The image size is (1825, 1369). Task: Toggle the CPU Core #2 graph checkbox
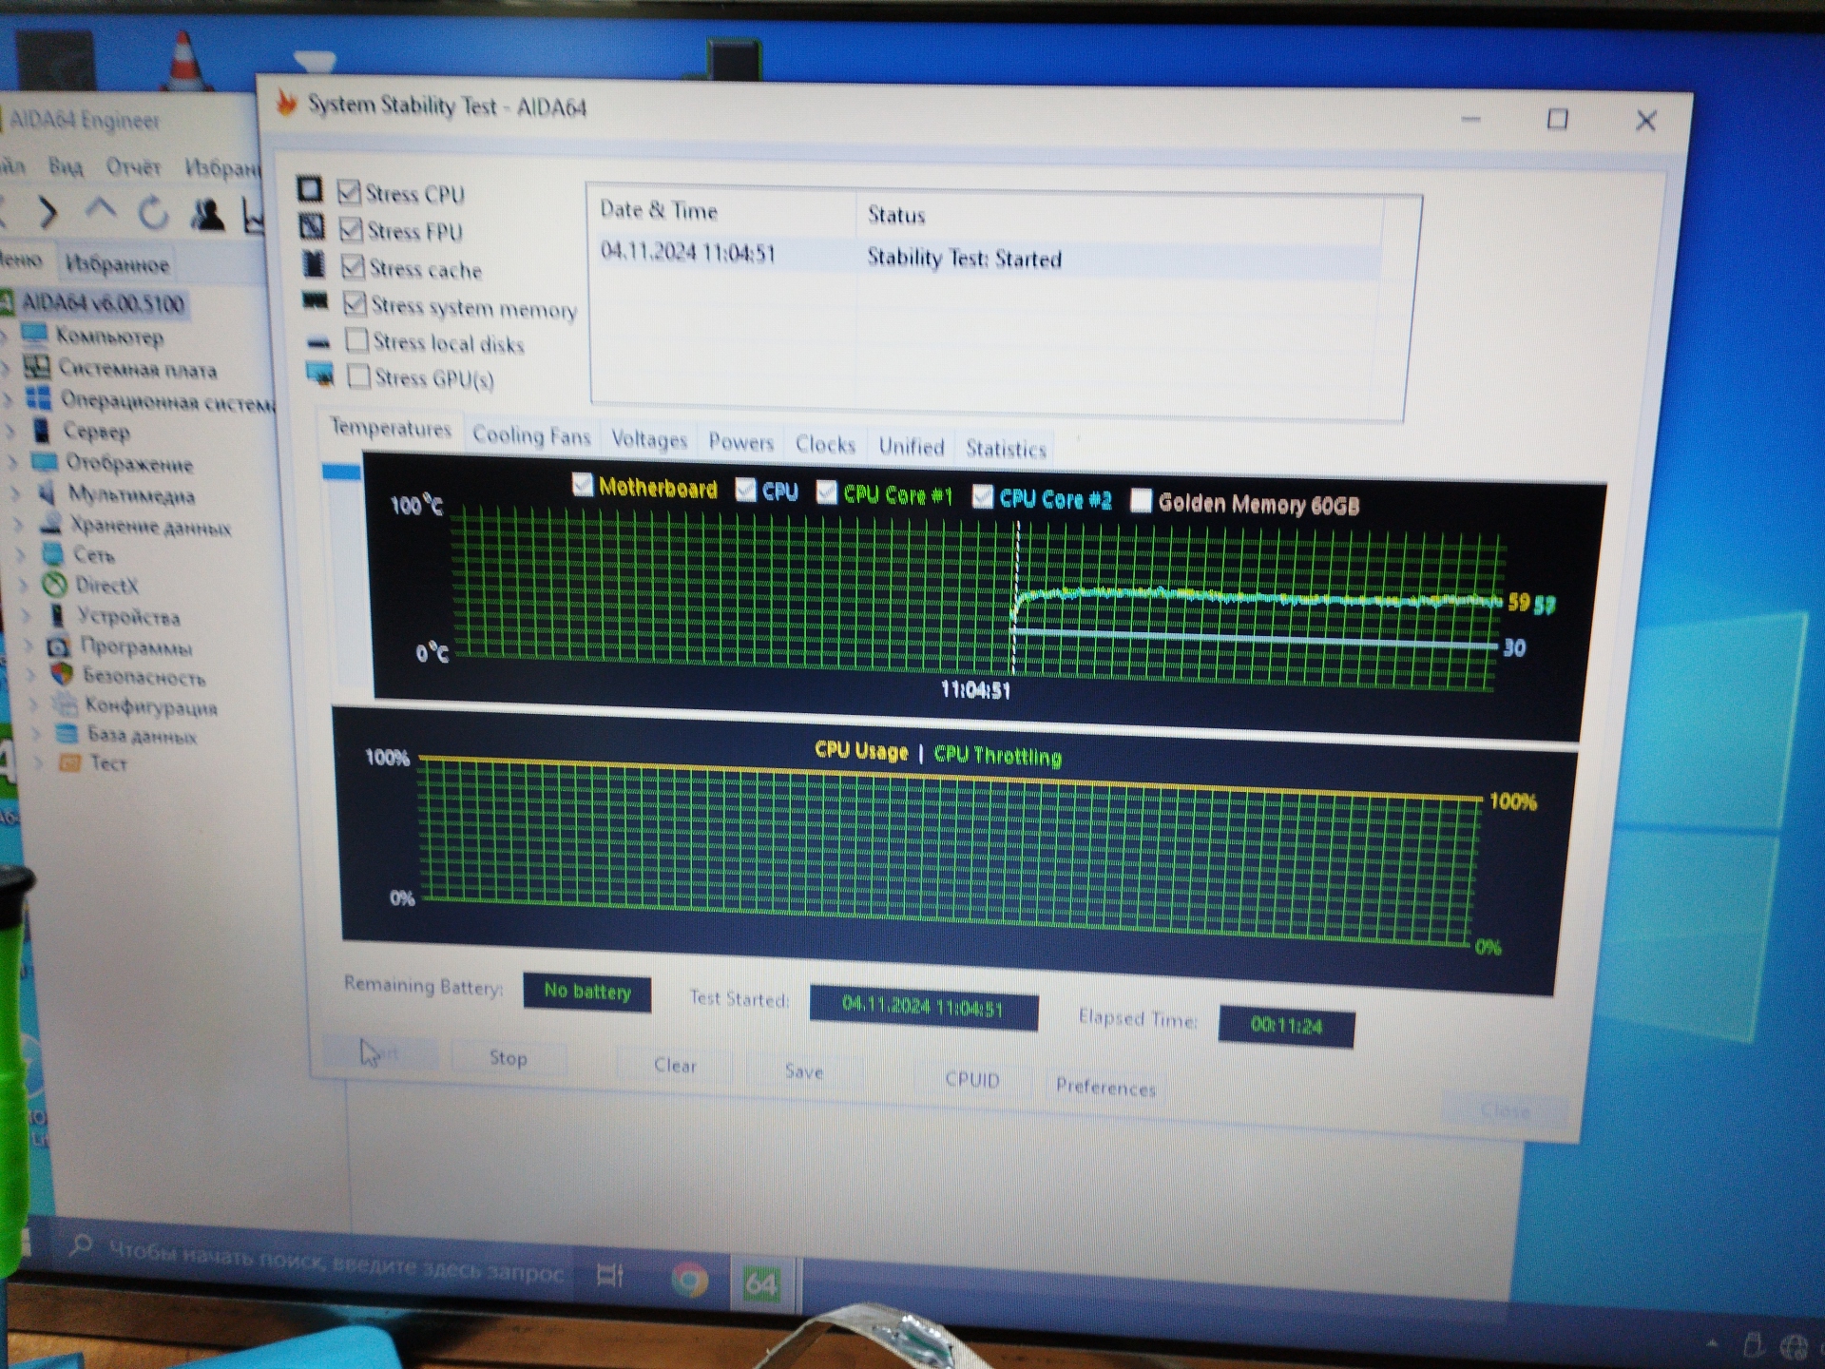tap(983, 495)
